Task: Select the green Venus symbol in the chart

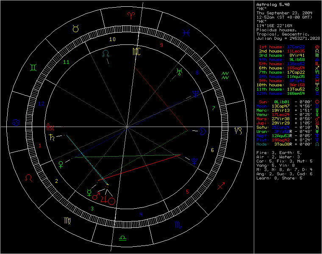Action: tap(61, 165)
